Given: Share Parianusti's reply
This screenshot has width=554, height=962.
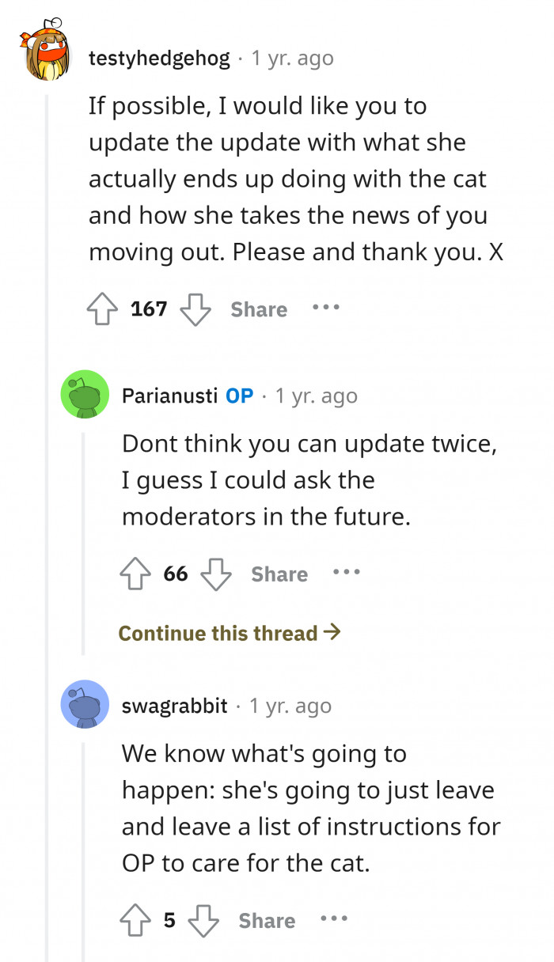Looking at the screenshot, I should pyautogui.click(x=279, y=574).
